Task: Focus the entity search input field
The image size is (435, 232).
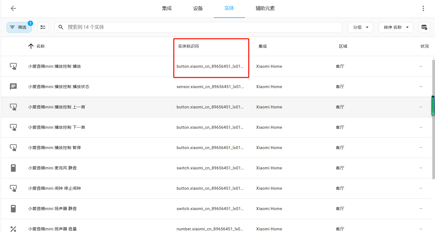Action: (x=198, y=27)
